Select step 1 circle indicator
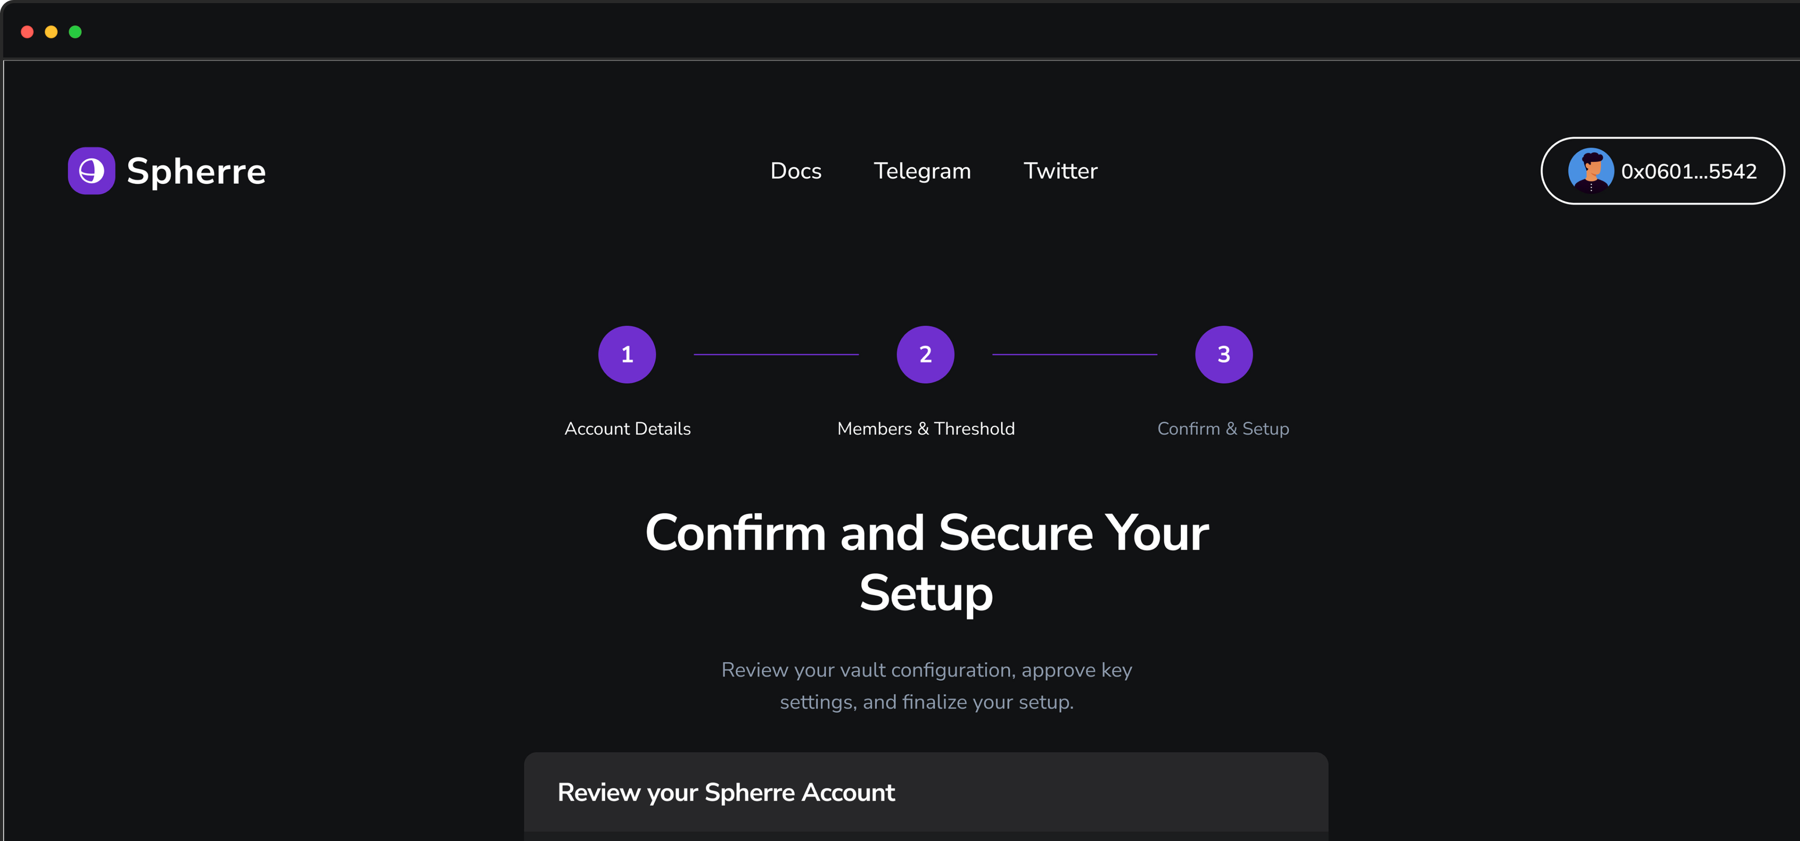This screenshot has height=841, width=1800. pos(627,354)
